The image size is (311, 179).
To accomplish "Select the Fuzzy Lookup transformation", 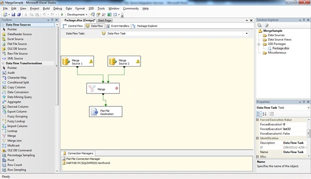I will tap(16, 121).
